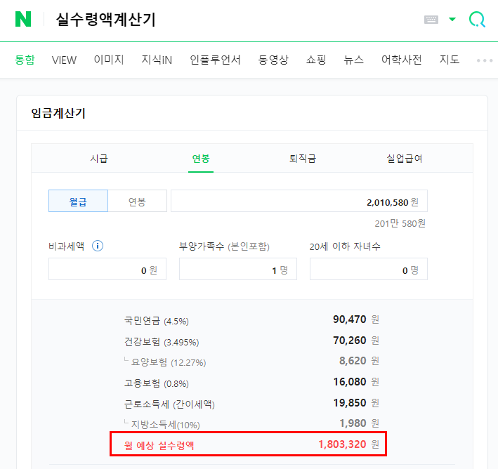This screenshot has height=469, width=498.
Task: Click the salary amount field 2,010,580
Action: pyautogui.click(x=299, y=201)
